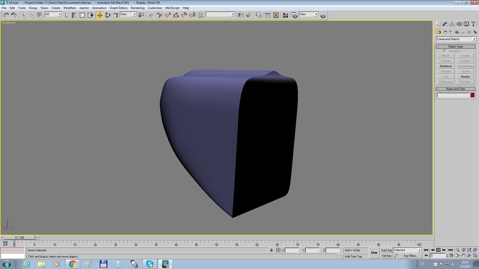
Task: Open the Modifiers menu
Action: coord(70,8)
